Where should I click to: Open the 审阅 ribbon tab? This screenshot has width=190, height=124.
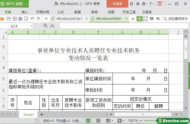(94, 12)
